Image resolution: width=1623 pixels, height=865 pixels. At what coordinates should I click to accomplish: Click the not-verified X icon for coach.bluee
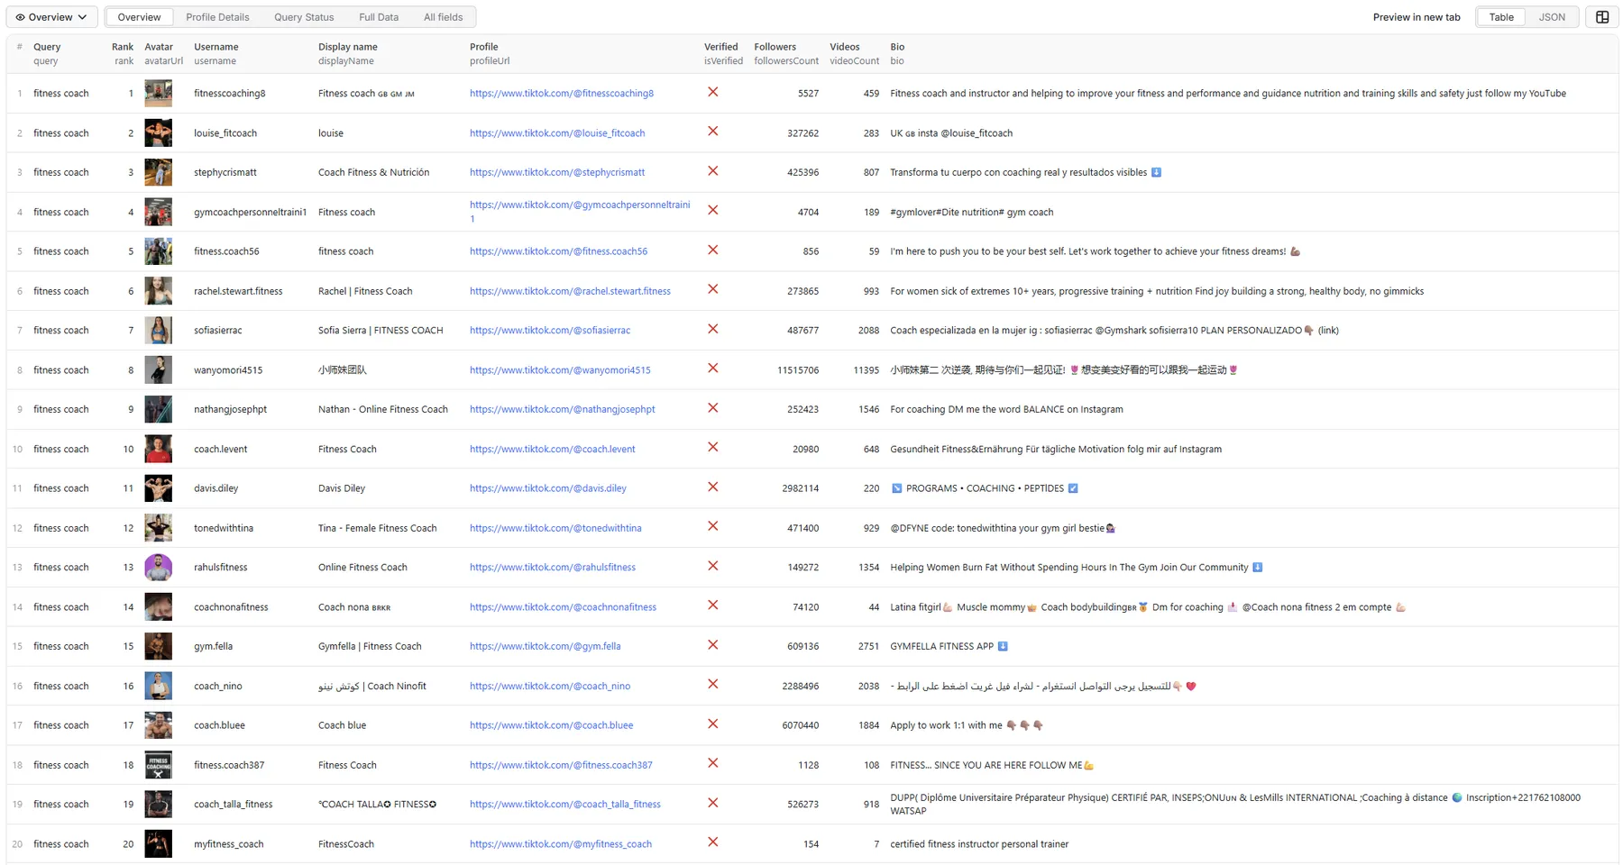713,724
